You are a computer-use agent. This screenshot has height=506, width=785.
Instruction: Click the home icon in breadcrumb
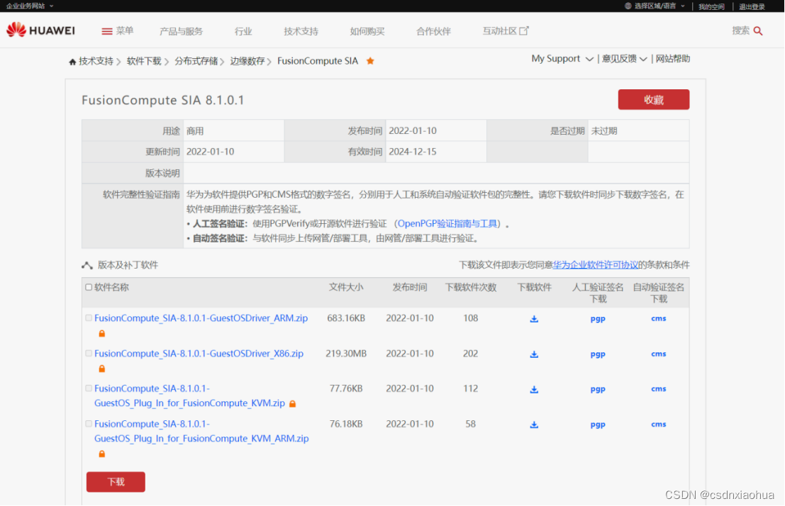(x=72, y=62)
